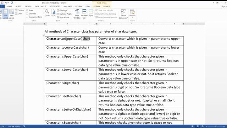Open a New Window of the document

click(x=77, y=14)
